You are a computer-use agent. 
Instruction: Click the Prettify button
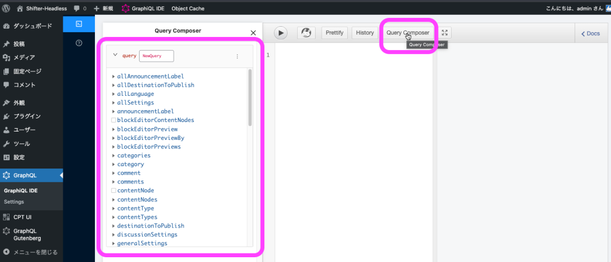click(x=335, y=33)
